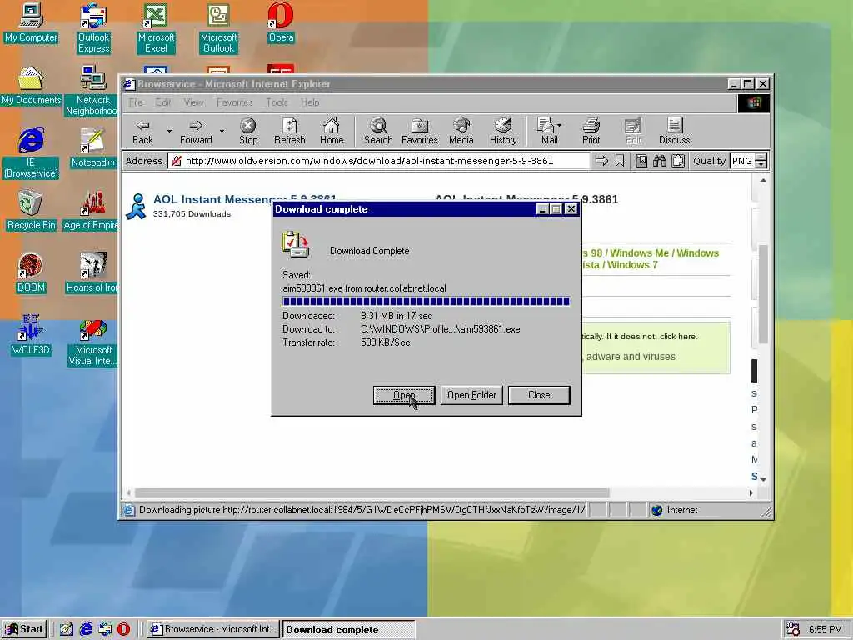
Task: Click the download progress bar
Action: pos(426,301)
